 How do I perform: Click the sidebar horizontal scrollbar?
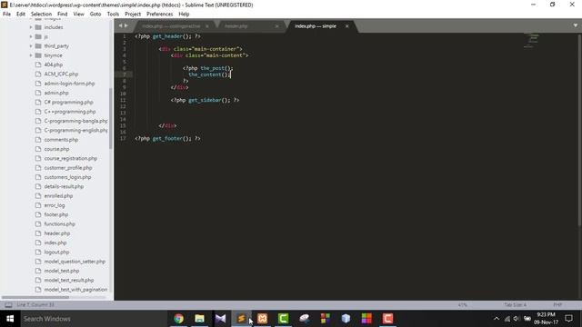click(35, 297)
